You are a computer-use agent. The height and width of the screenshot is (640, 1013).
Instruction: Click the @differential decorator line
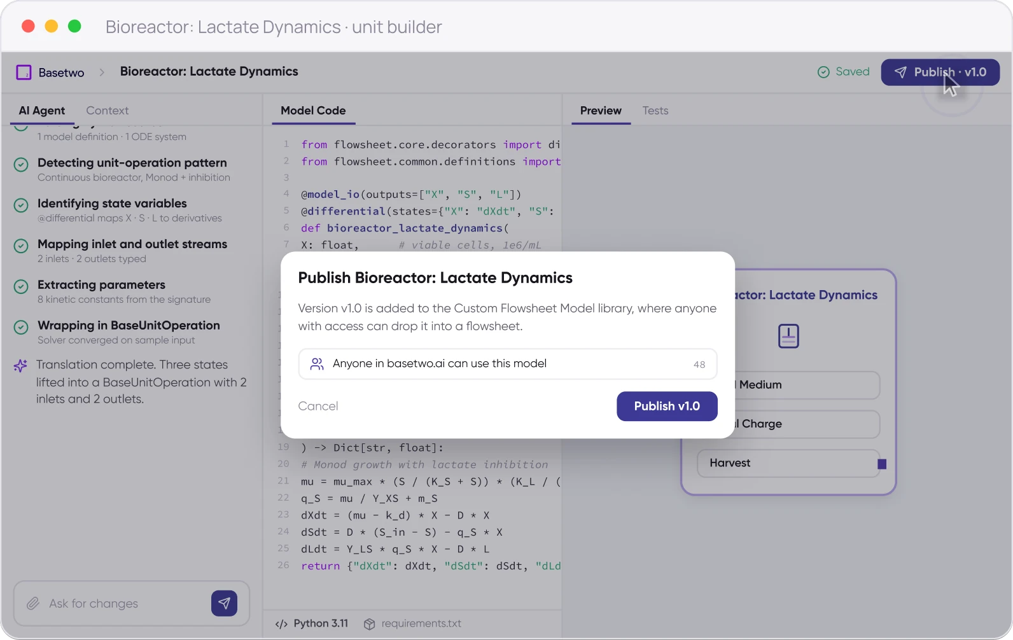pyautogui.click(x=428, y=211)
